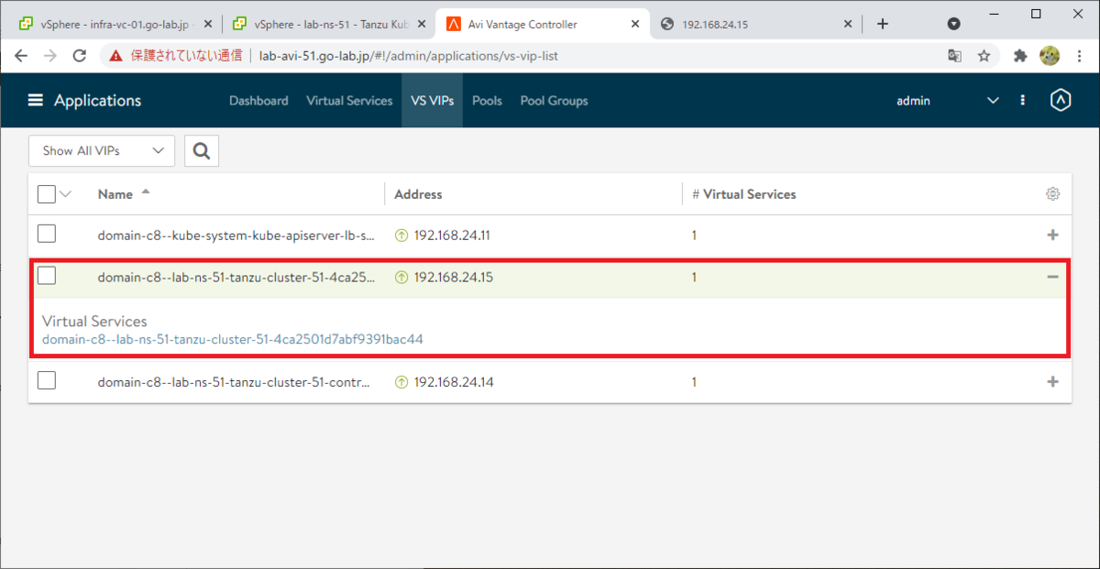This screenshot has width=1100, height=569.
Task: Collapse the 192.168.24.15 row with minus
Action: coord(1052,277)
